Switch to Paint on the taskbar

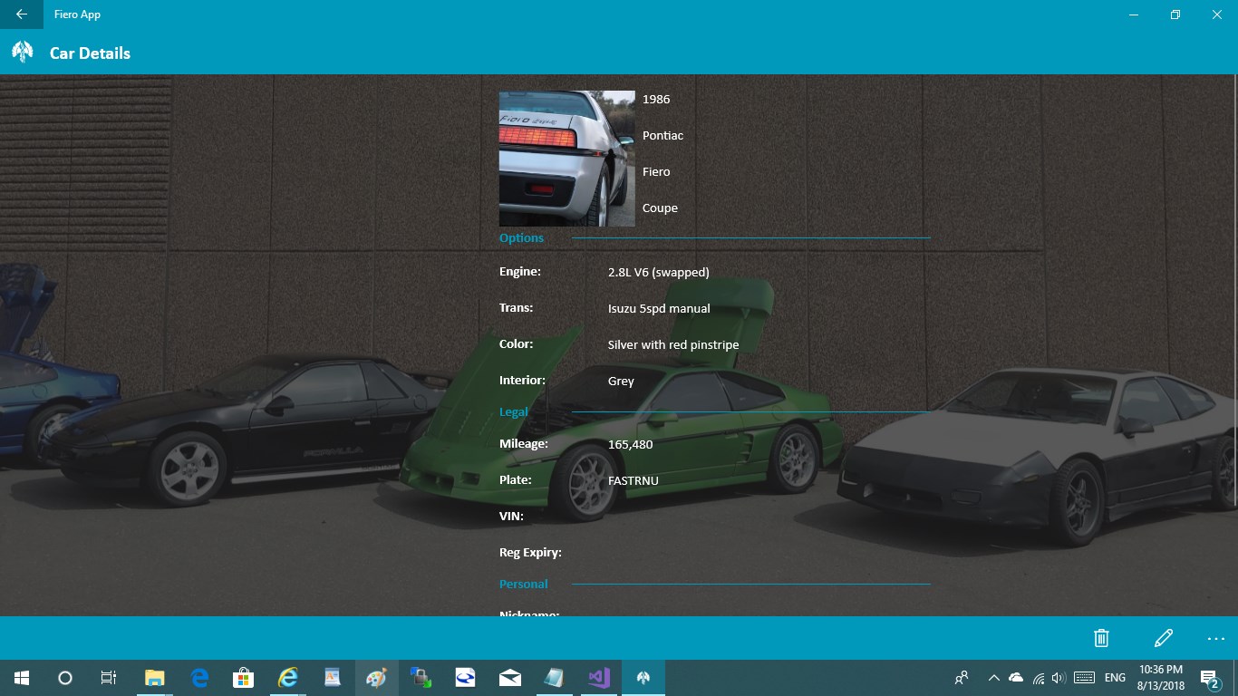376,678
